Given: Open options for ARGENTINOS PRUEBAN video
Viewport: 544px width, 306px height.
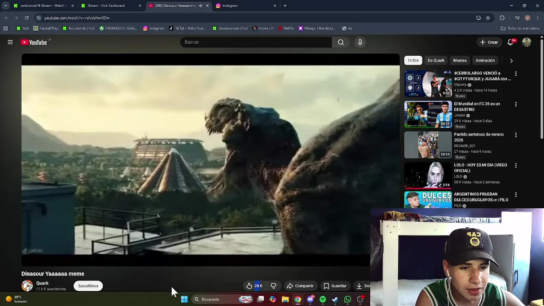Looking at the screenshot, I should (x=516, y=195).
